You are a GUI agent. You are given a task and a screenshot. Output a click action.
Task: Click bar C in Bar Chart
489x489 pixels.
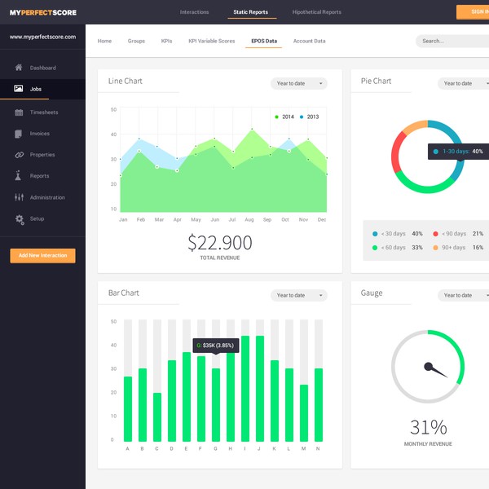pyautogui.click(x=157, y=417)
